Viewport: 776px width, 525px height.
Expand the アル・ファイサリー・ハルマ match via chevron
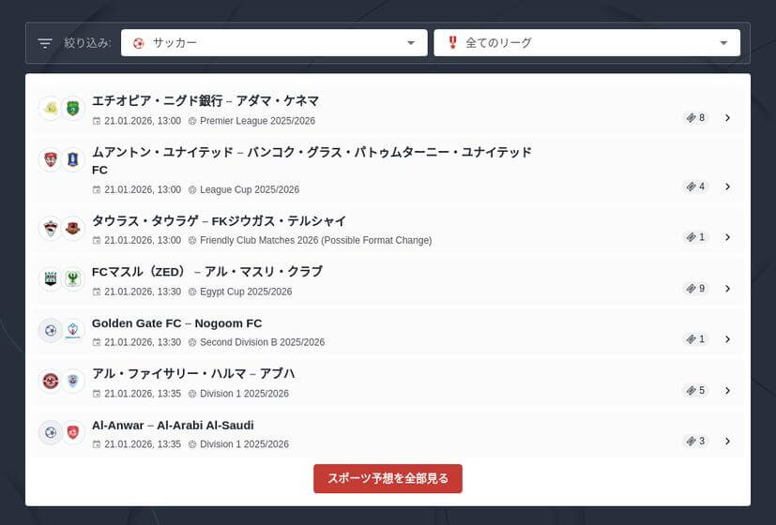point(727,391)
